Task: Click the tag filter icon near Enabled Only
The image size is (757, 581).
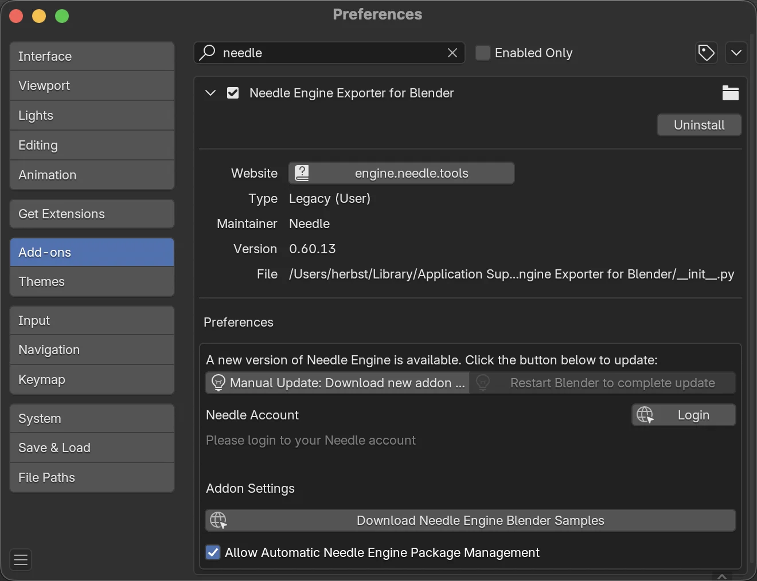Action: tap(706, 53)
